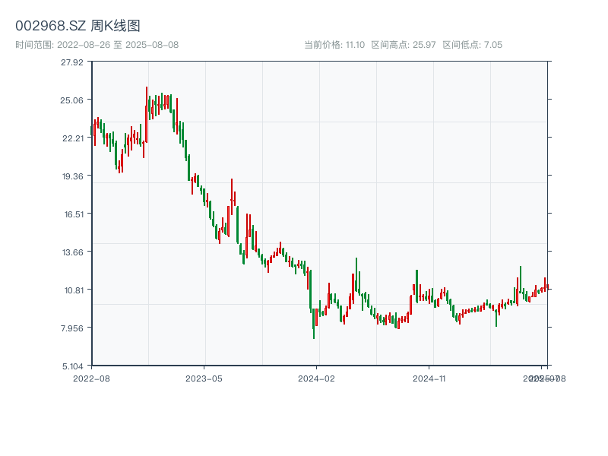The height and width of the screenshot is (456, 608).
Task: Click the tallest red candle at the peak
Action: pos(147,114)
